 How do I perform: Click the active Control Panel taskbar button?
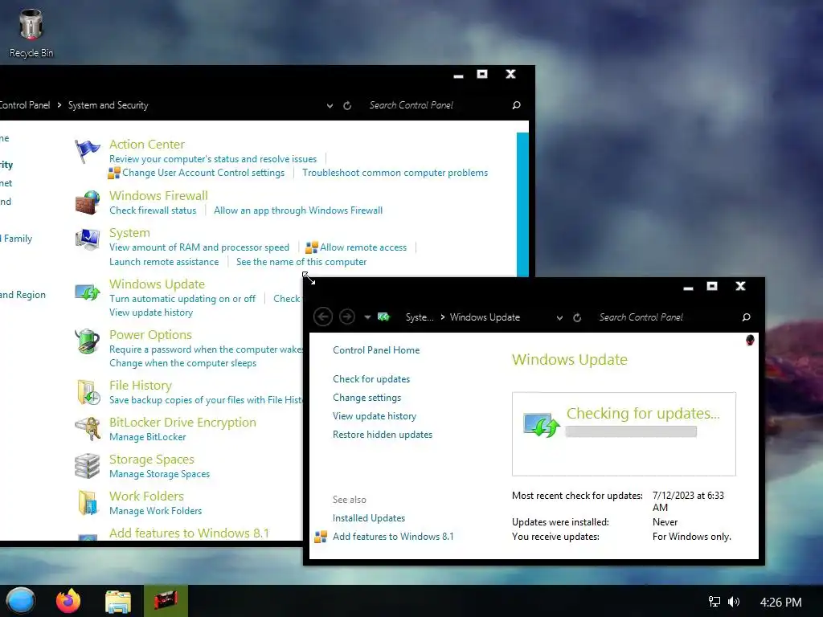click(166, 601)
